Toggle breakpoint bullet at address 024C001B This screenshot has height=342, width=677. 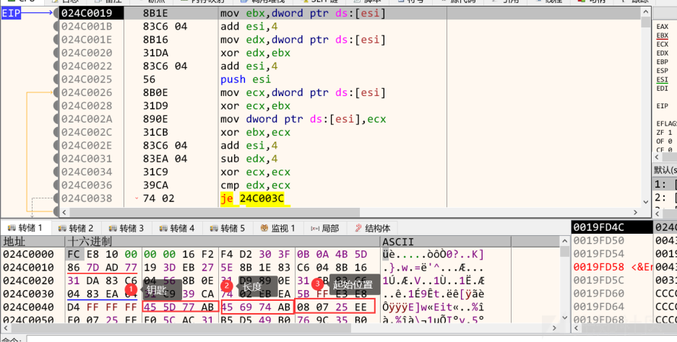(56, 27)
